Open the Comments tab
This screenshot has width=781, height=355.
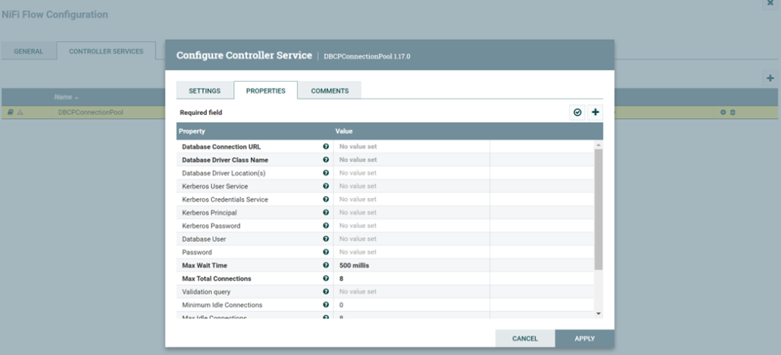click(330, 91)
